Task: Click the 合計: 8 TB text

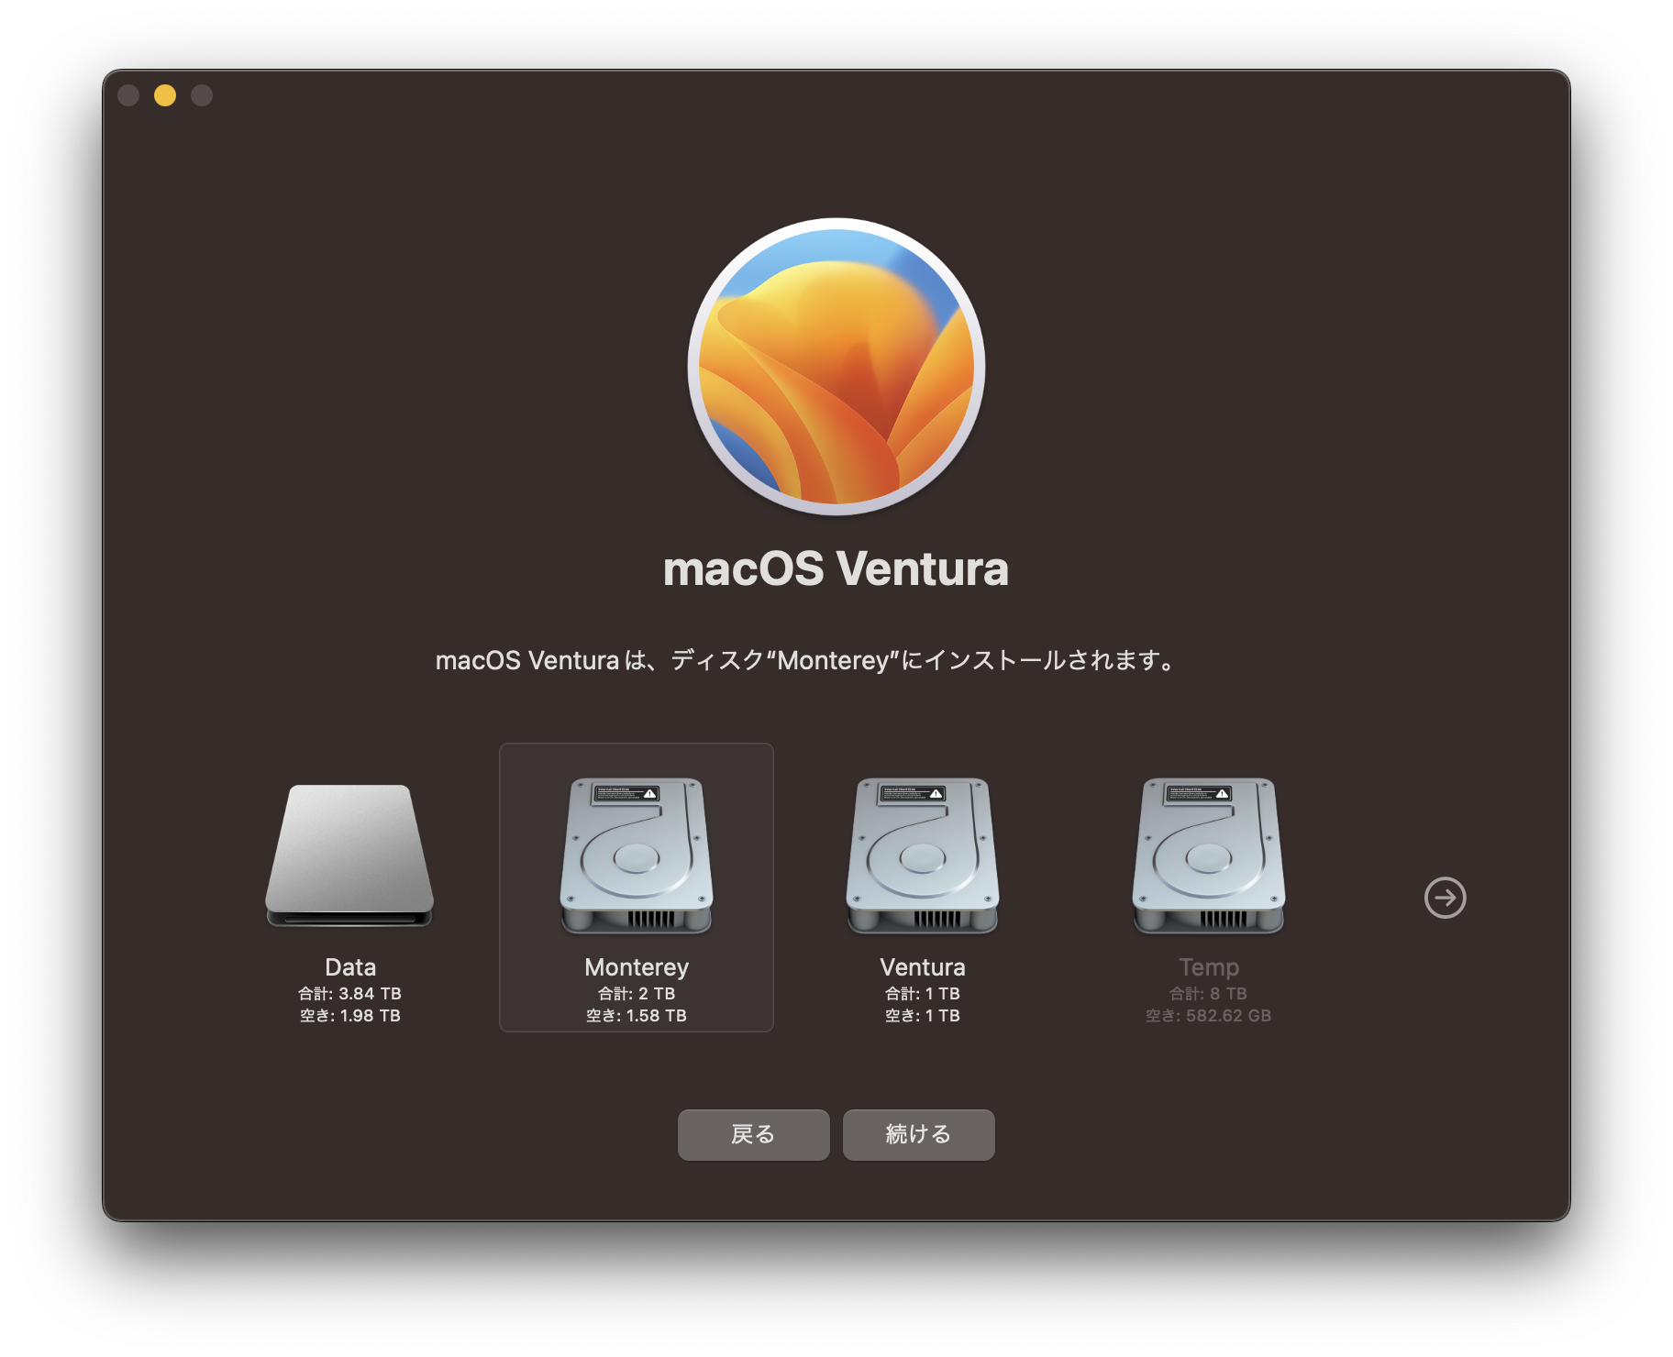Action: [1208, 994]
